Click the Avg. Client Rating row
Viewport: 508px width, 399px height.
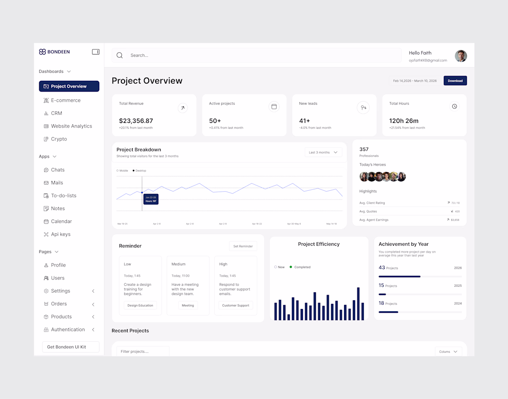coord(410,203)
